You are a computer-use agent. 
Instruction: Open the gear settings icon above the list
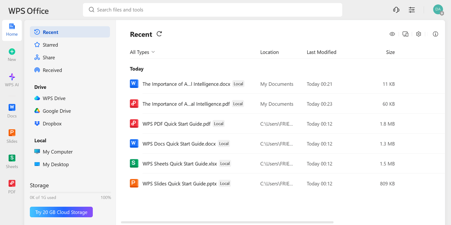[x=419, y=34]
